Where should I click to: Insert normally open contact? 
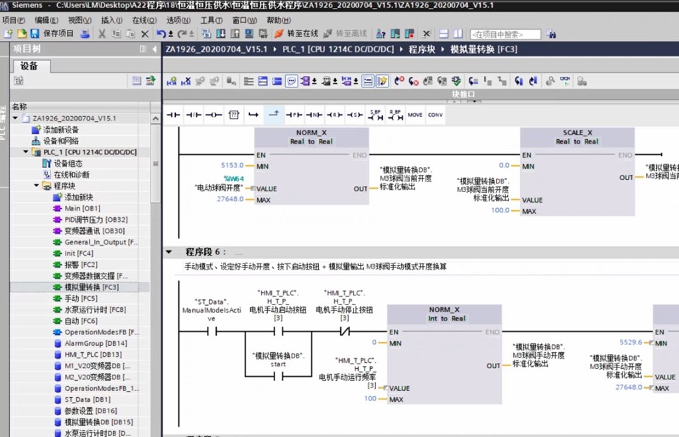pos(174,115)
